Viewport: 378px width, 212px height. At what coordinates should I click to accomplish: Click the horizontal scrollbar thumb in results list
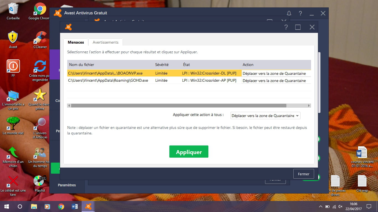[x=178, y=105]
